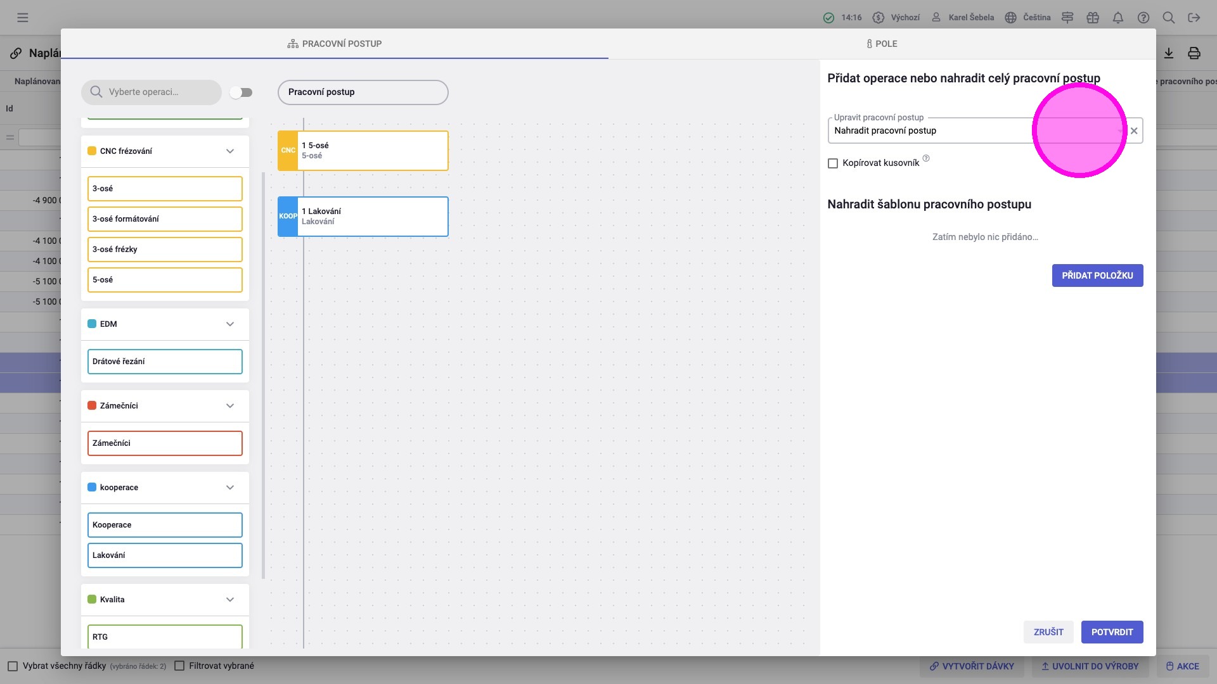Open the Upravit pracovní postup dropdown
1217x684 pixels.
click(1119, 131)
